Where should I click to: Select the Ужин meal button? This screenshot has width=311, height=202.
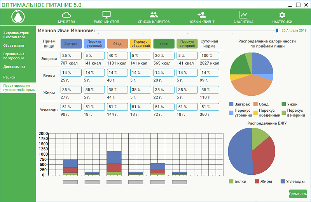point(164,44)
